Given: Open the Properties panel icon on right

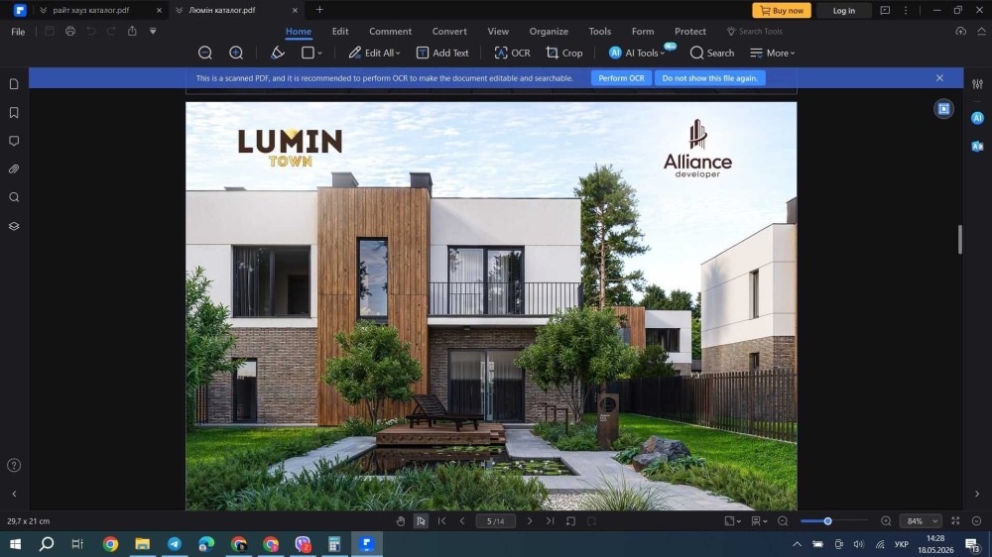Looking at the screenshot, I should (x=977, y=84).
